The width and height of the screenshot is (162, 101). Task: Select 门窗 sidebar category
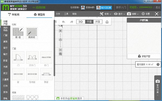pos(5,35)
